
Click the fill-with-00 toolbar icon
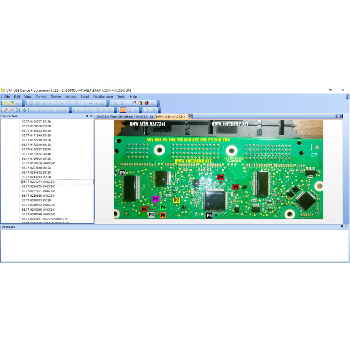pyautogui.click(x=97, y=103)
